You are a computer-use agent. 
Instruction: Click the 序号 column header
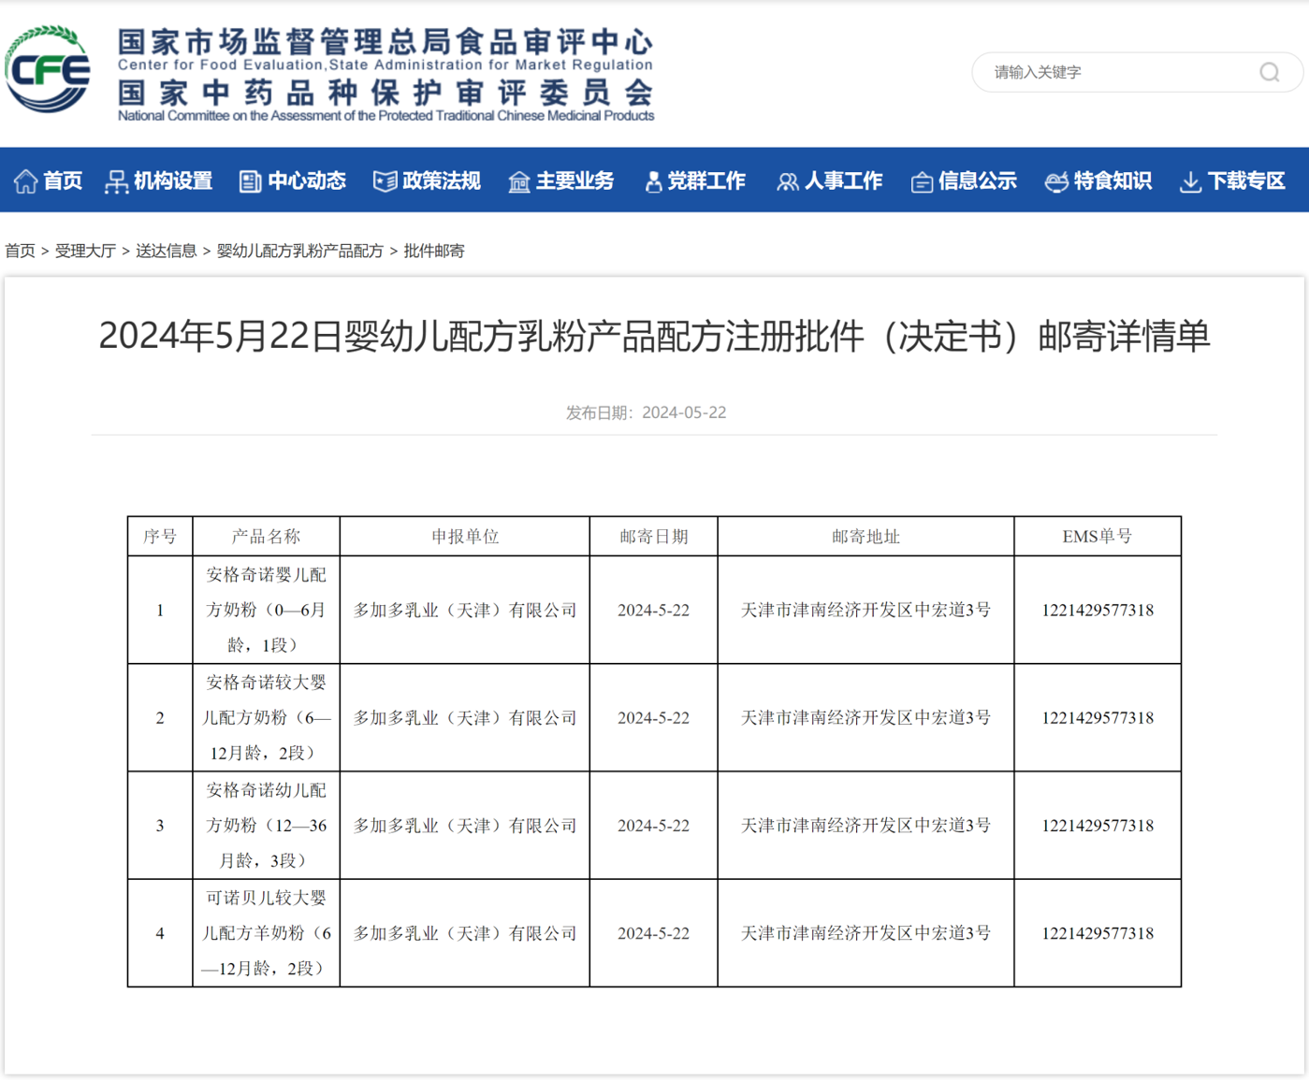click(x=160, y=537)
